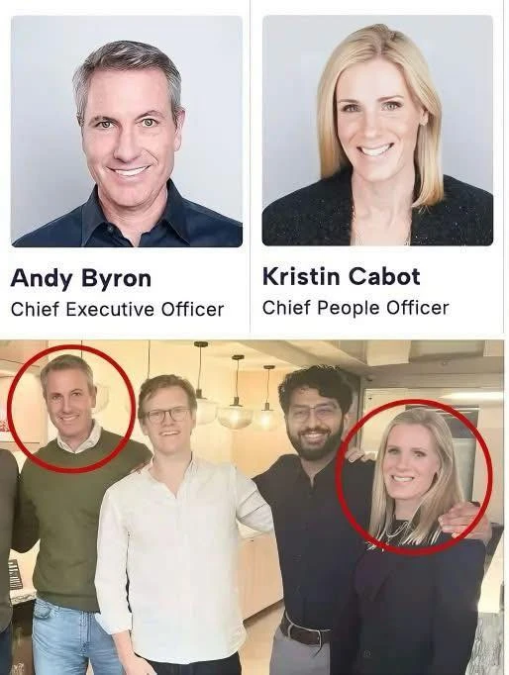509x675 pixels.
Task: Click the red circle around the green-sweater man
Action: click(x=71, y=409)
